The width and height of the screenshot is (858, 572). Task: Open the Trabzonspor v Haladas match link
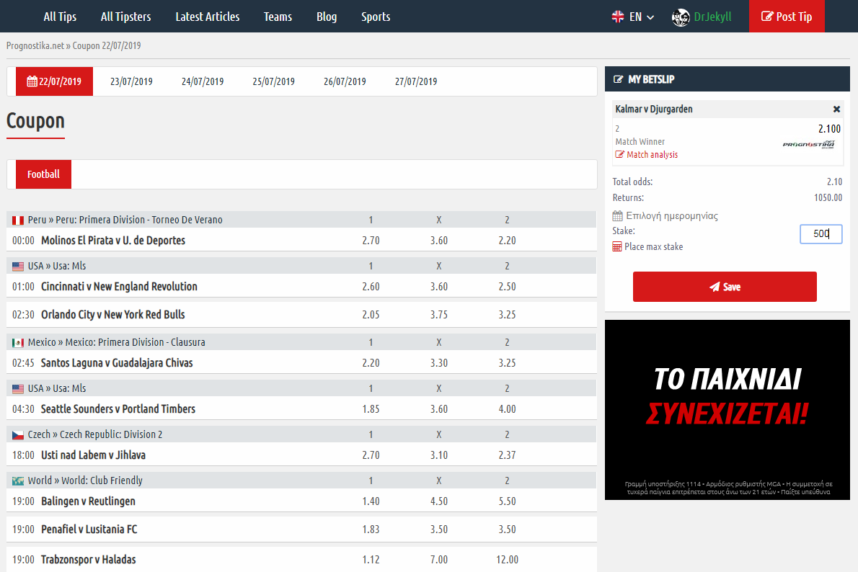coord(88,560)
